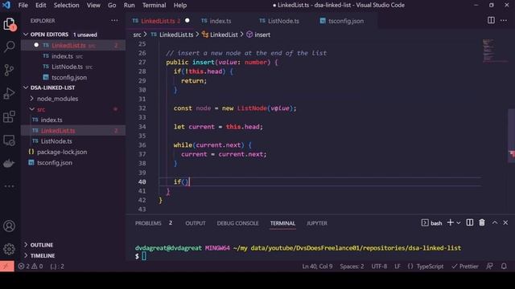Split the editor to the right

point(491,20)
